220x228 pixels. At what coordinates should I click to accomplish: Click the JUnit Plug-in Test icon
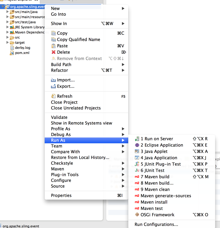137,164
